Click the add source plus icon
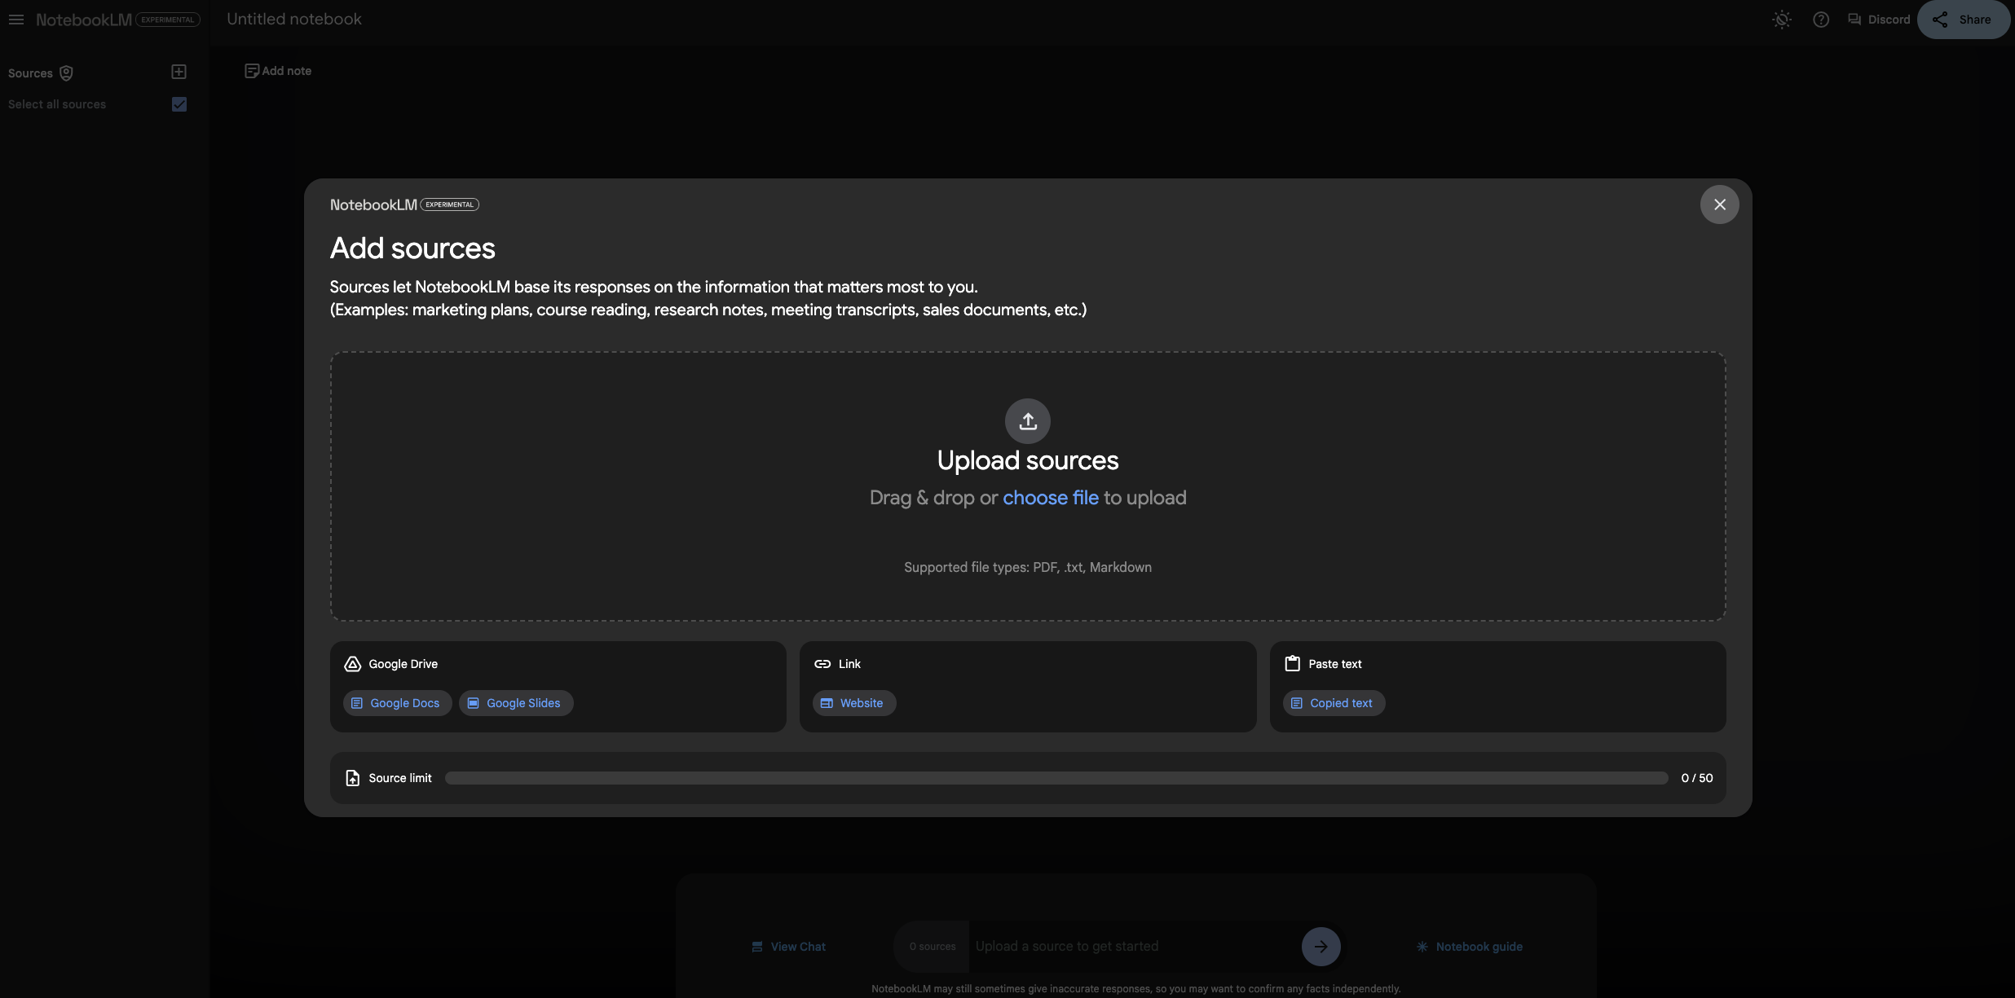Viewport: 2015px width, 998px height. coord(179,73)
